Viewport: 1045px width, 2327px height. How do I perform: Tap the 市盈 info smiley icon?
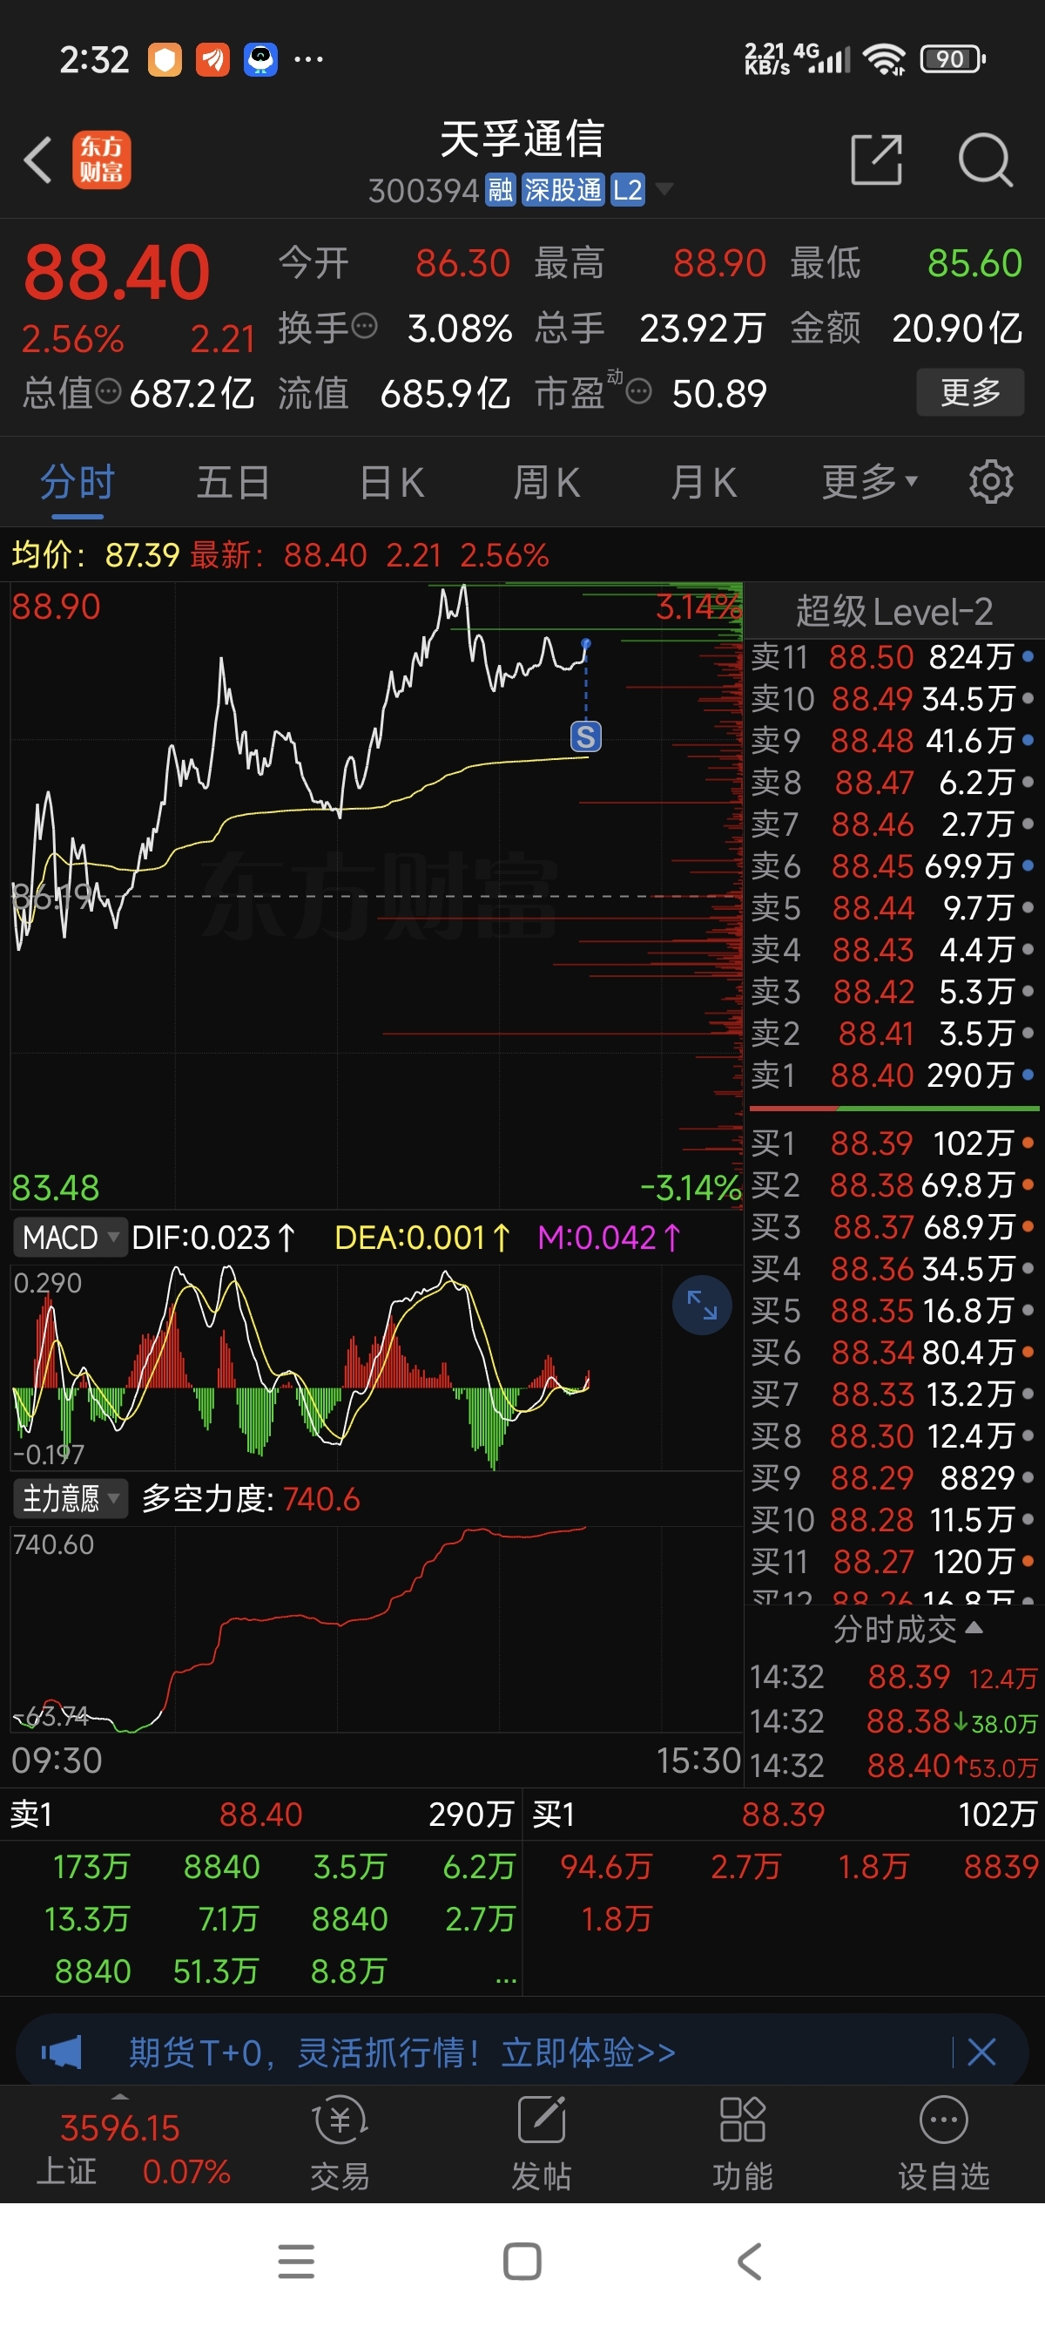tap(639, 391)
